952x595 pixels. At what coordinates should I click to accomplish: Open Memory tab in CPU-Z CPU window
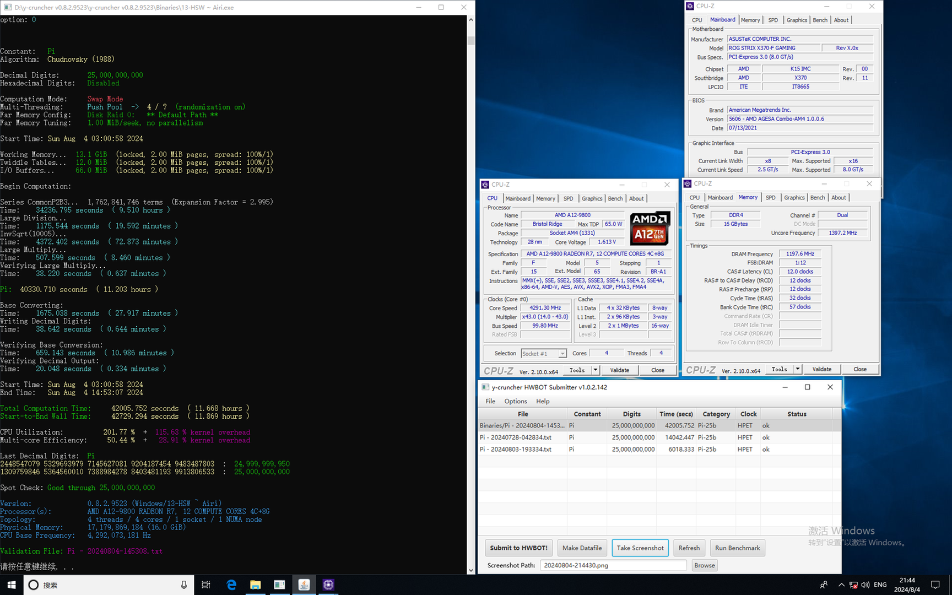tap(545, 198)
